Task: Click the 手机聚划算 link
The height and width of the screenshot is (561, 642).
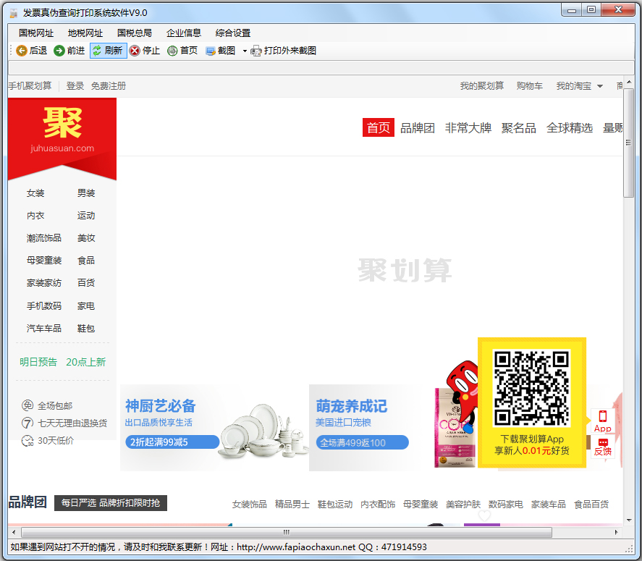Action: [30, 86]
